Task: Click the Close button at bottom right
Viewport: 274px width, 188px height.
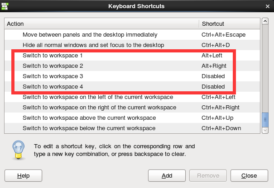Action: (249, 175)
